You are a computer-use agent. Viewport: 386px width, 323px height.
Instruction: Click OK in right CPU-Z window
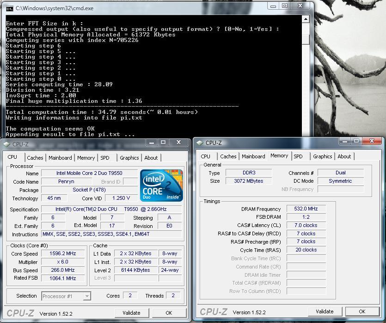pos(362,311)
